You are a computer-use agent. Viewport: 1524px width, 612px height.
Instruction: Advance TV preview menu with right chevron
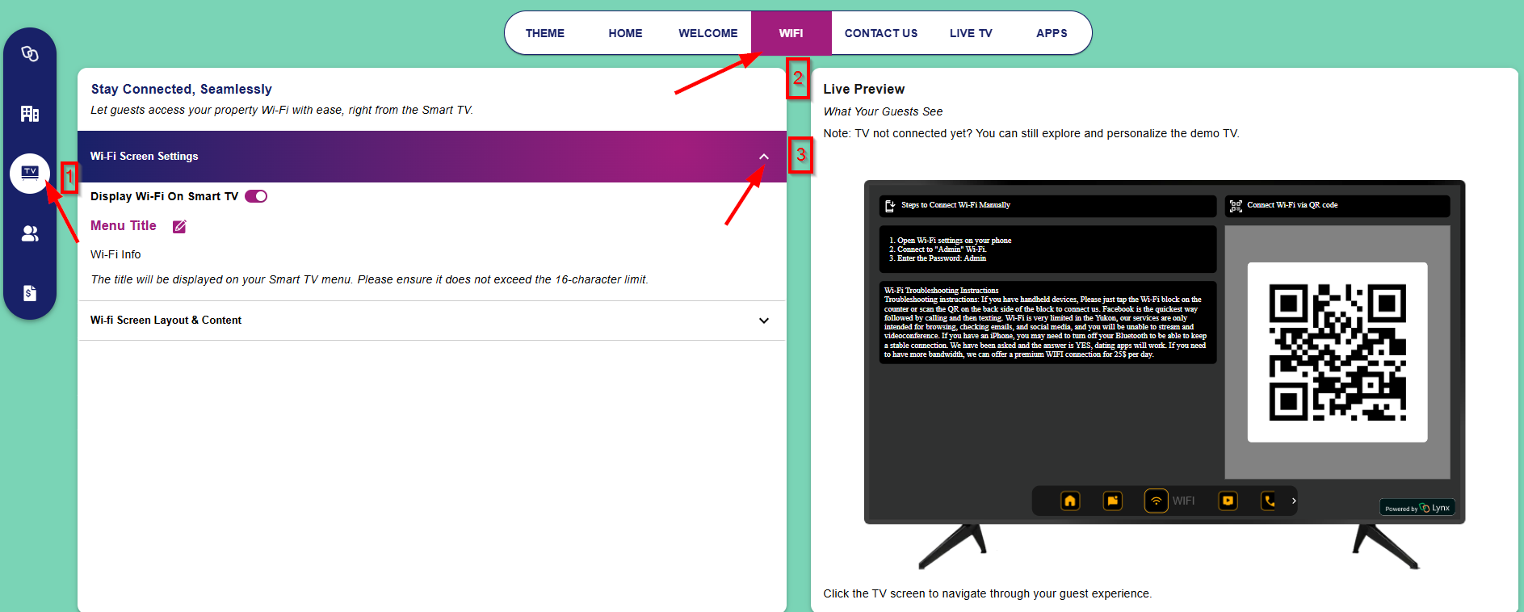tap(1294, 501)
